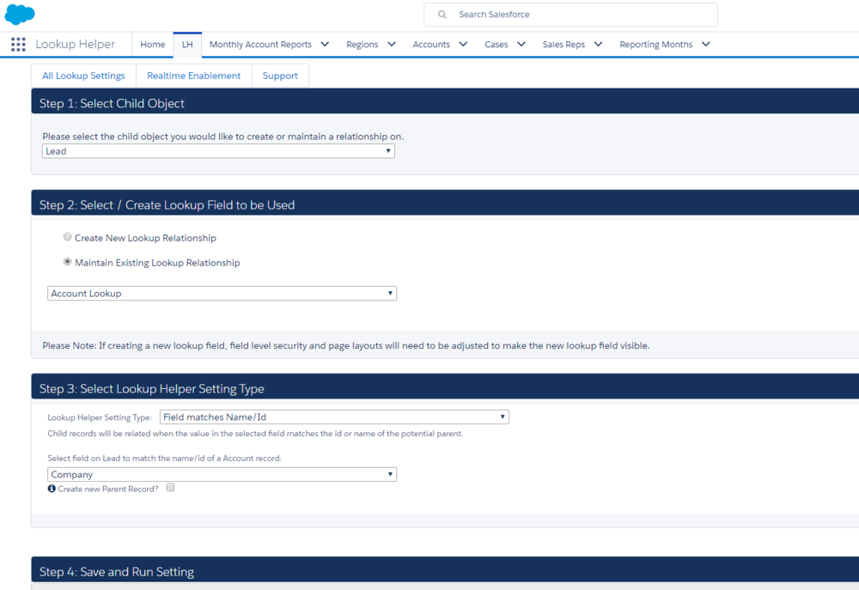
Task: Open the Account Lookup field dropdown
Action: pos(222,294)
